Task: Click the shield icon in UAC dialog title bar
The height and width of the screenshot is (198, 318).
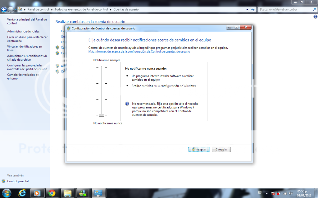Action: point(69,28)
